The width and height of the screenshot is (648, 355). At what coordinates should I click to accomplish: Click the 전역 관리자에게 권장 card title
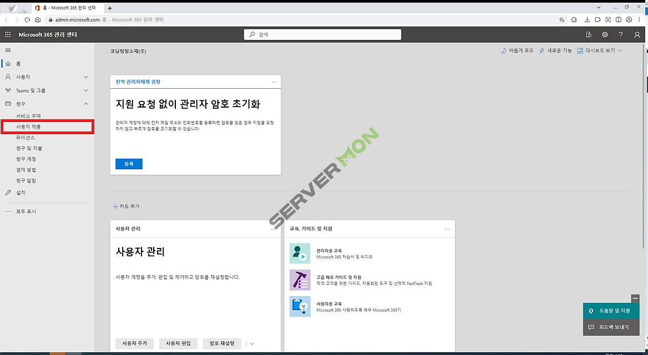(x=138, y=82)
